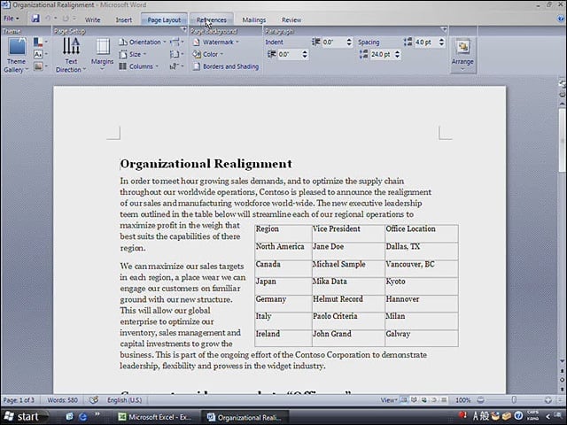
Task: Open the Theme Gallery
Action: click(16, 55)
